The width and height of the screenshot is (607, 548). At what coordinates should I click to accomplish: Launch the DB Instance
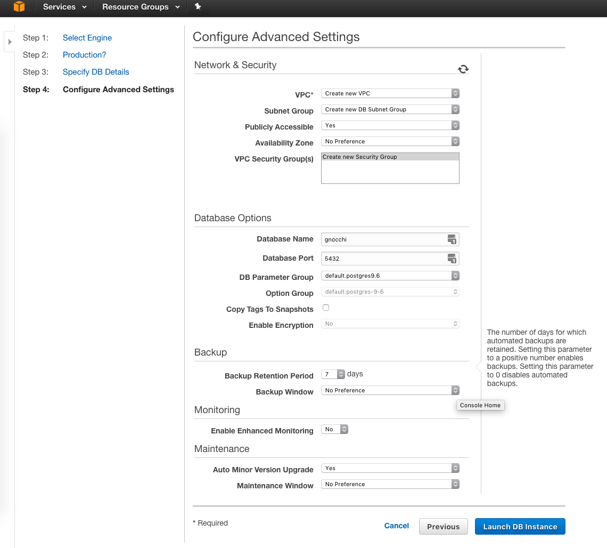pos(519,526)
